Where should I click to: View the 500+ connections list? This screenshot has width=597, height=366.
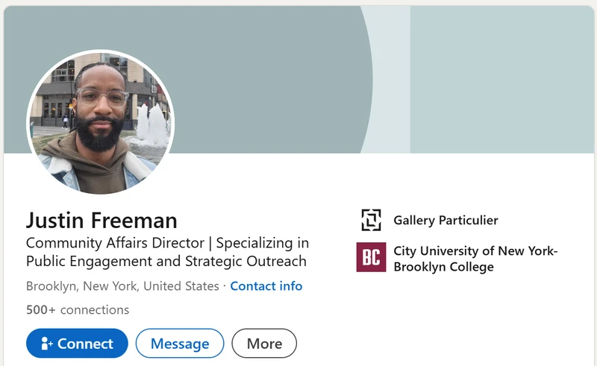(x=78, y=310)
